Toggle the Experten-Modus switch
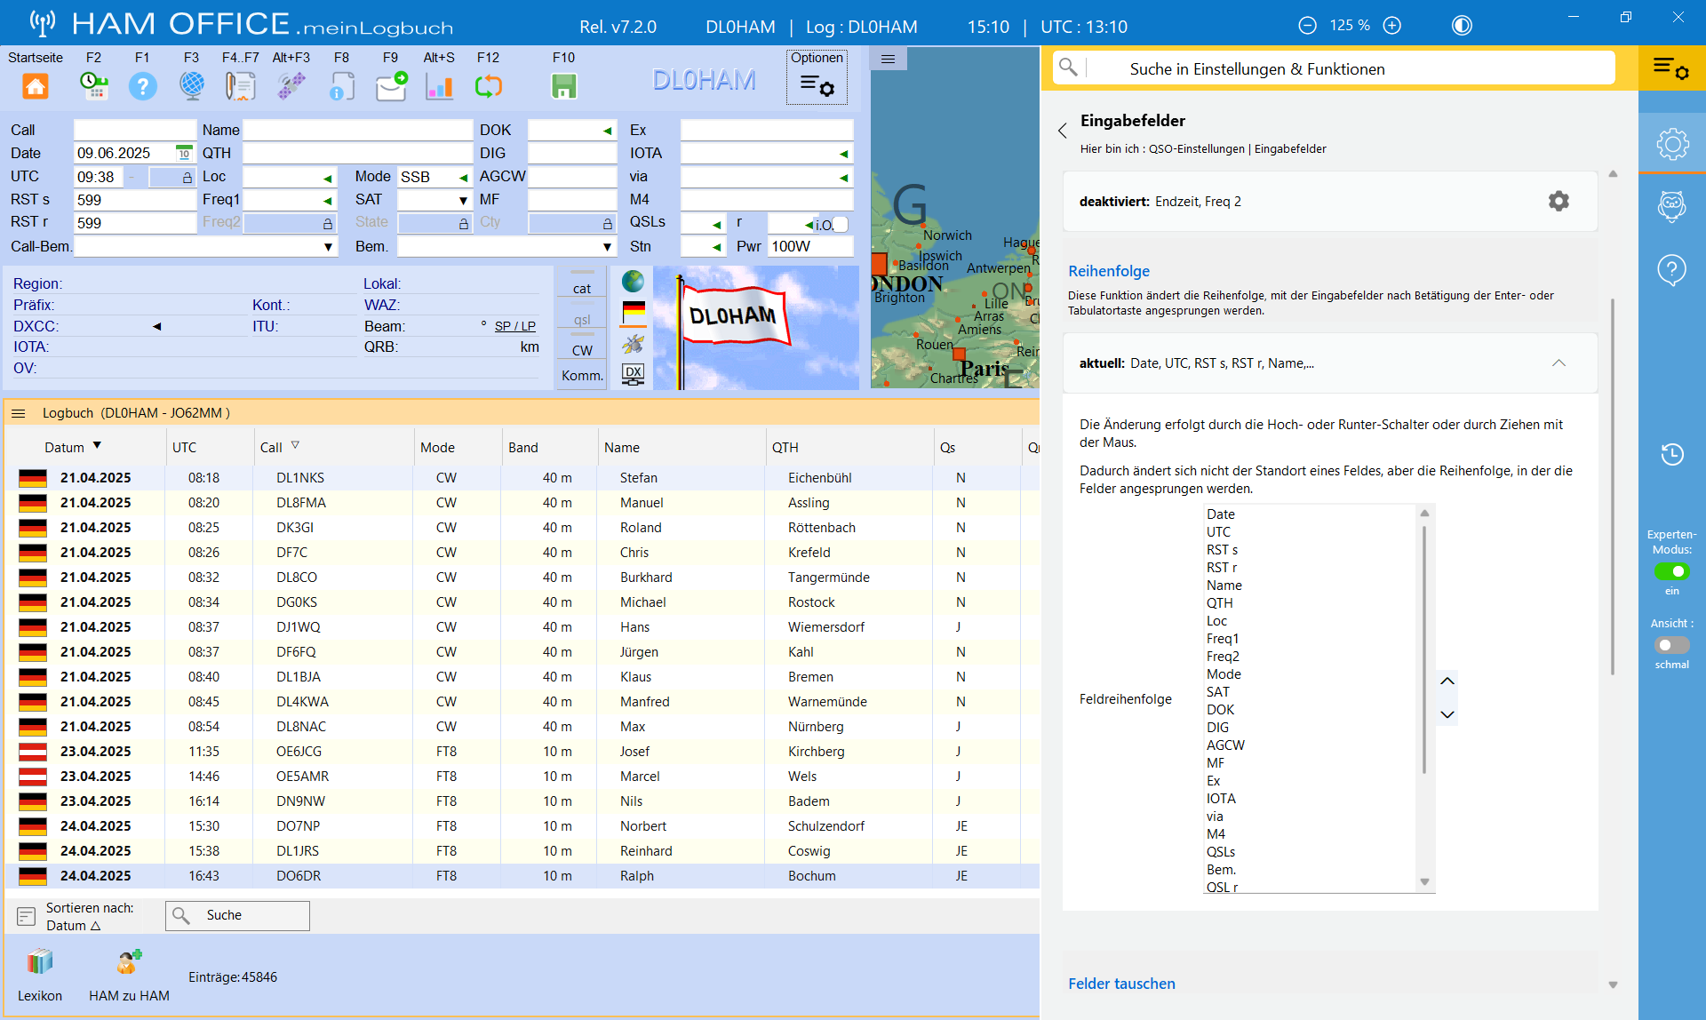Image resolution: width=1706 pixels, height=1020 pixels. click(x=1671, y=571)
